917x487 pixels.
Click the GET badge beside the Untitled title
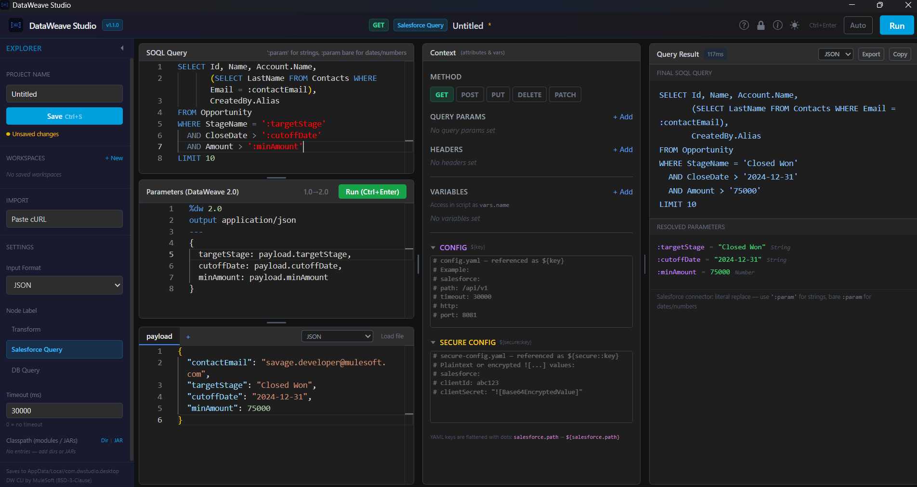(x=379, y=25)
